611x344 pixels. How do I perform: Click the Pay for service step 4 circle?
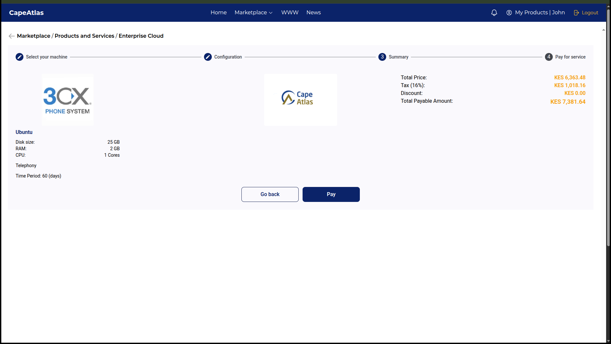(549, 57)
